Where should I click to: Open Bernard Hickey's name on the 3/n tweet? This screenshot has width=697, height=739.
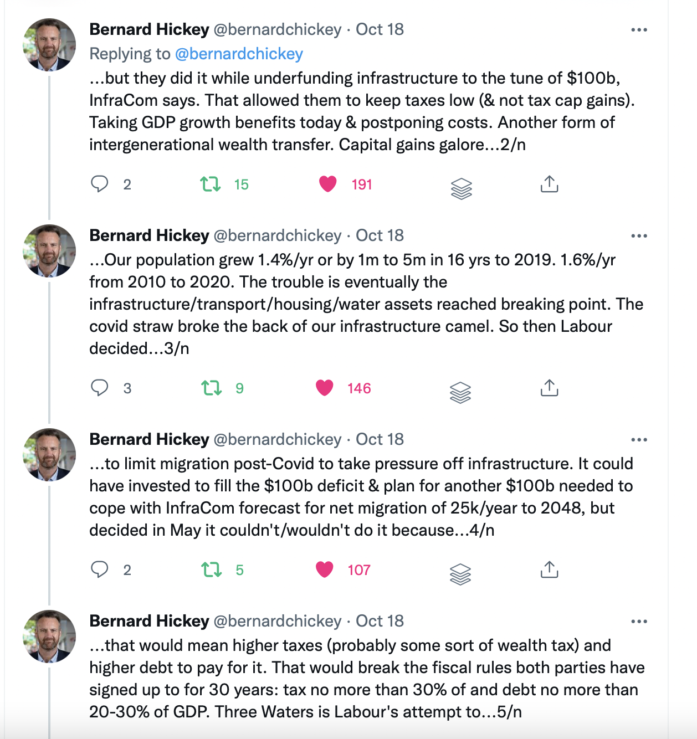(149, 235)
